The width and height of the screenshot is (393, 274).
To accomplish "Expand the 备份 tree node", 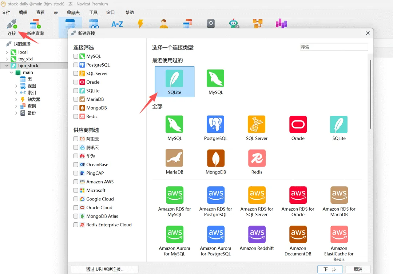I will click(16, 113).
